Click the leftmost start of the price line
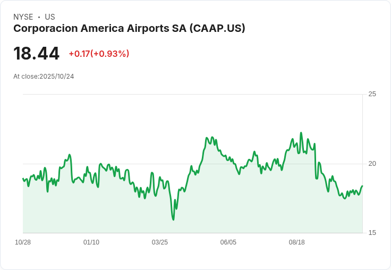The image size is (391, 270). point(23,179)
